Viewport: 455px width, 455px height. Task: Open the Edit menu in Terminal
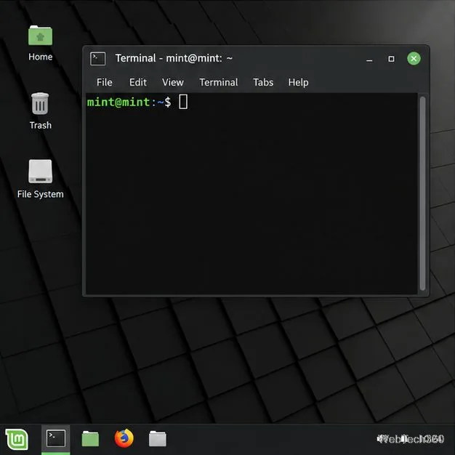click(x=138, y=82)
